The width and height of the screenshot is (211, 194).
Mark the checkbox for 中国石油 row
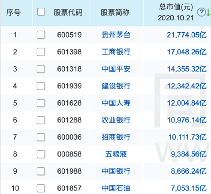coord(41,188)
